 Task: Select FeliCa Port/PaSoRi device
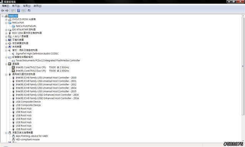(26, 26)
